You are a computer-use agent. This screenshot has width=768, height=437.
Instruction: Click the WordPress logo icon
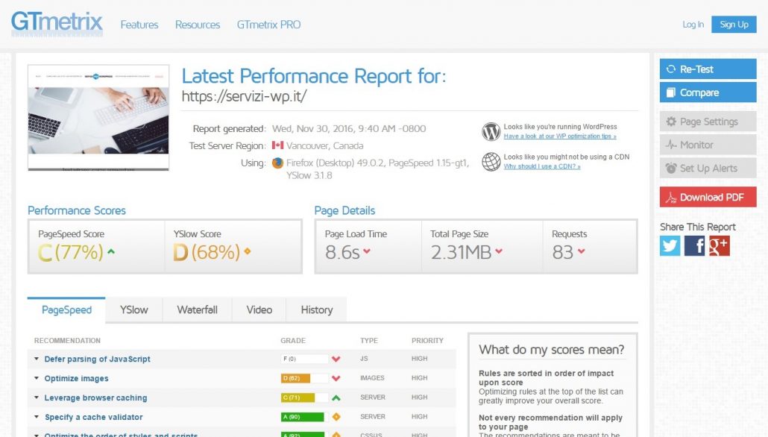point(491,131)
